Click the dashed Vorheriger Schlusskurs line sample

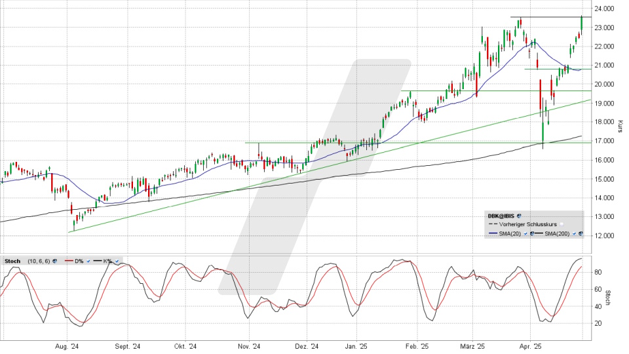(x=493, y=224)
